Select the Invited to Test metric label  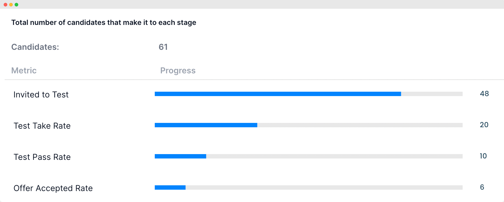click(x=41, y=94)
